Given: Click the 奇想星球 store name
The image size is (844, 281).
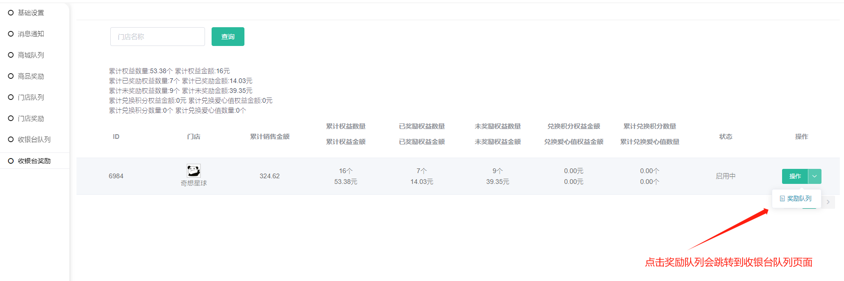Looking at the screenshot, I should (194, 183).
